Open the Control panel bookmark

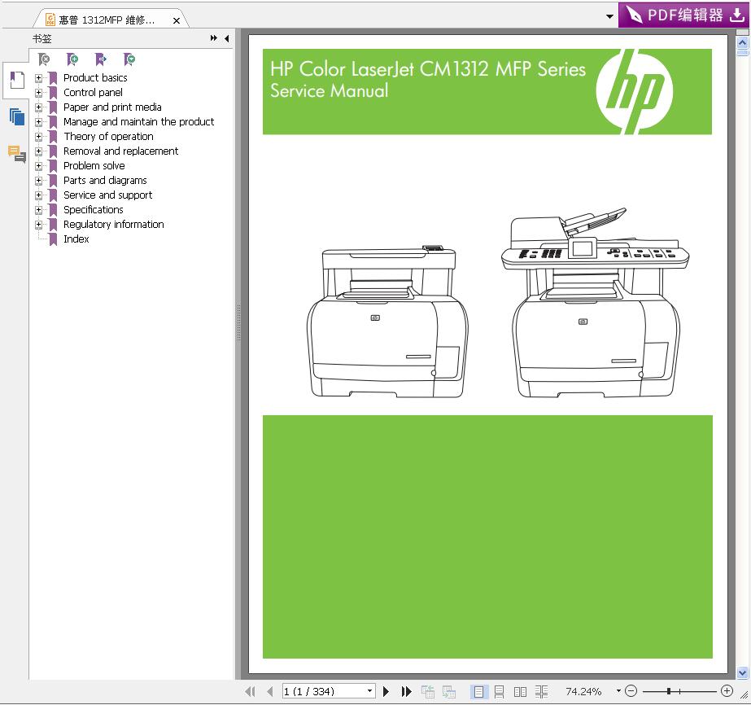click(x=93, y=93)
